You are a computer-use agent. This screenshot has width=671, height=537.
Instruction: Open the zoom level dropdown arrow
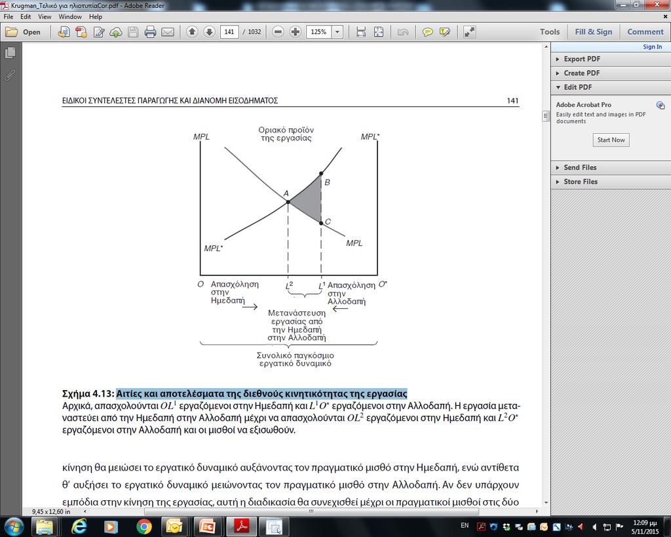337,31
